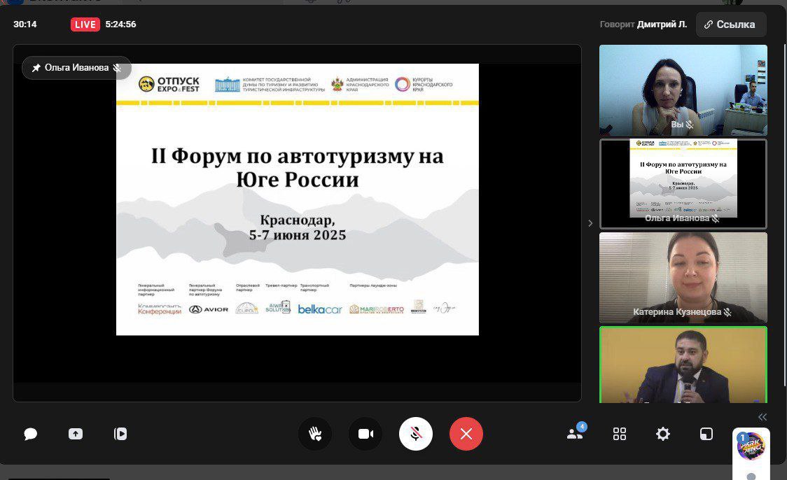Unmute the microphone button
Image resolution: width=787 pixels, height=480 pixels.
pos(416,434)
